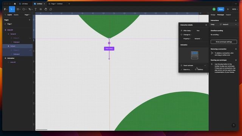Select the Anim 01 instance under Animation
This screenshot has width=242, height=136.
tap(13, 62)
